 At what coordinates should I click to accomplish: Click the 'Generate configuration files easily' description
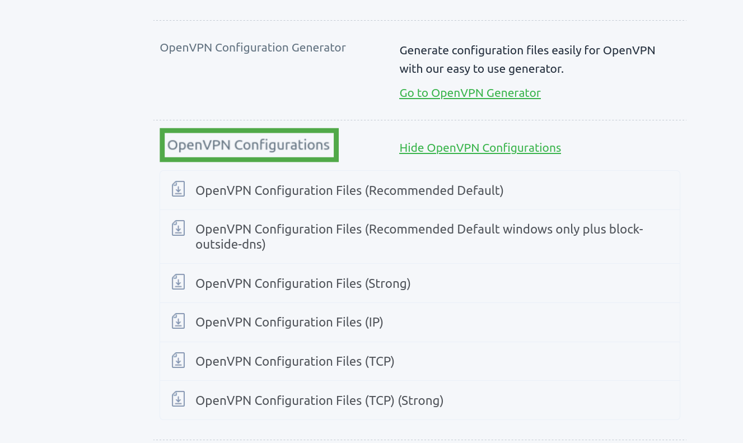(527, 60)
